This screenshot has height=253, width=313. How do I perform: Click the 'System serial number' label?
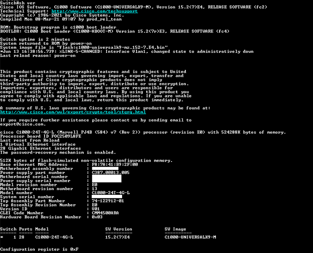tap(27, 197)
